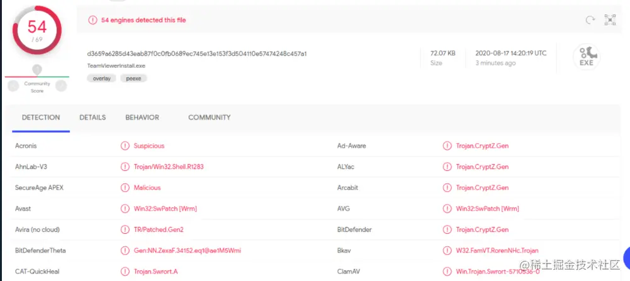Click warning icon in ClamAV row

[447, 272]
